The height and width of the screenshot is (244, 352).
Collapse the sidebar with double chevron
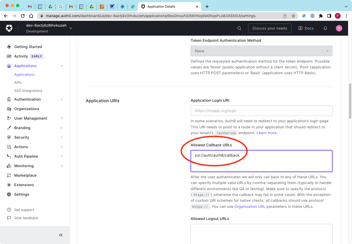[61, 235]
